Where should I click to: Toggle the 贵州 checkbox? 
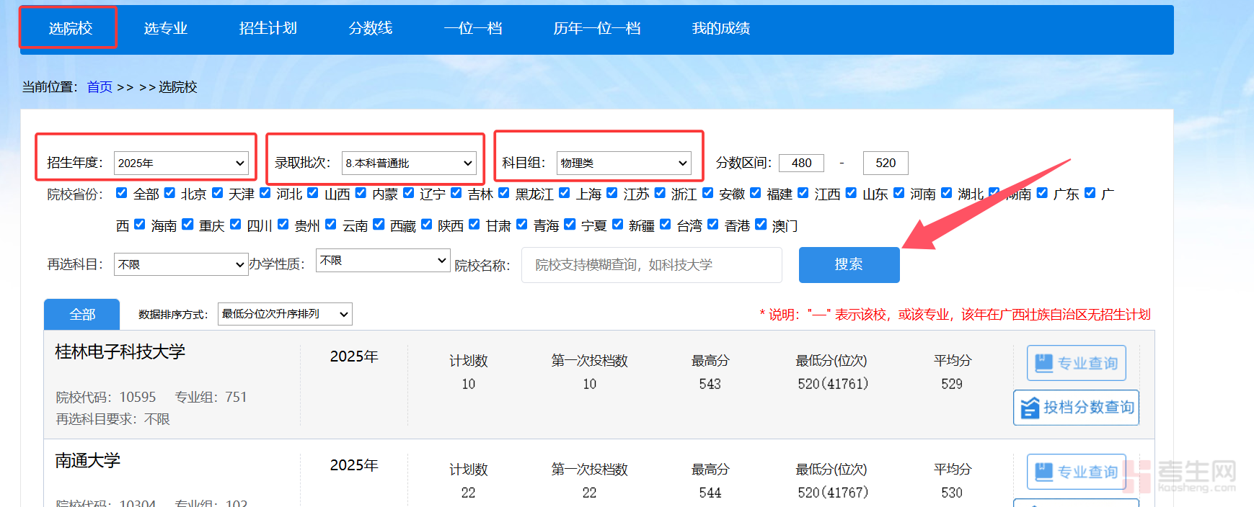tap(283, 224)
